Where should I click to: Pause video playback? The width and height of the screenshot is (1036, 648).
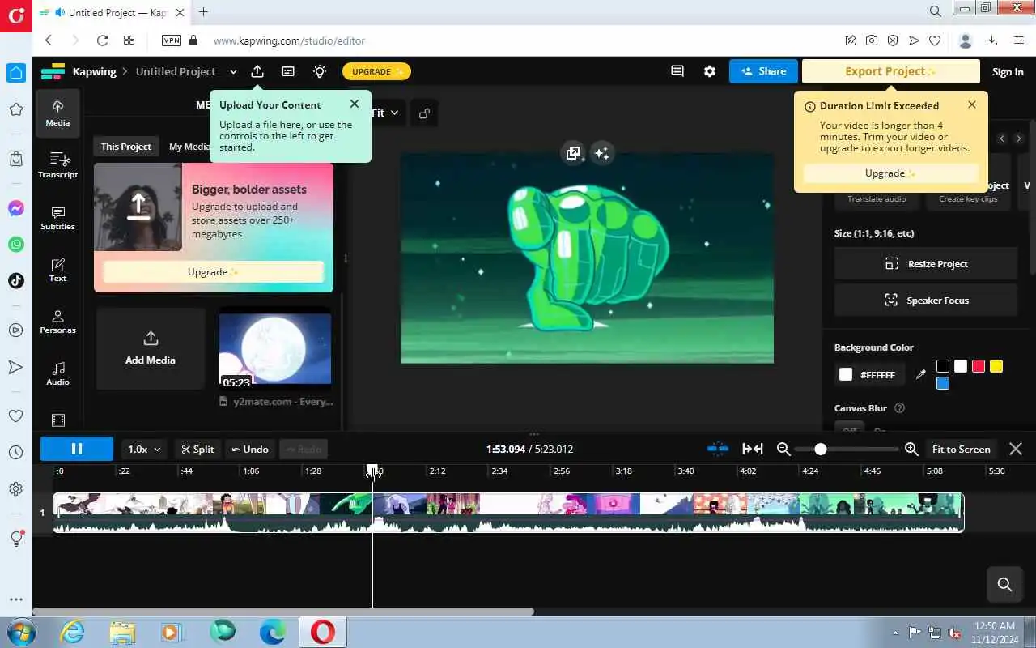pyautogui.click(x=77, y=449)
